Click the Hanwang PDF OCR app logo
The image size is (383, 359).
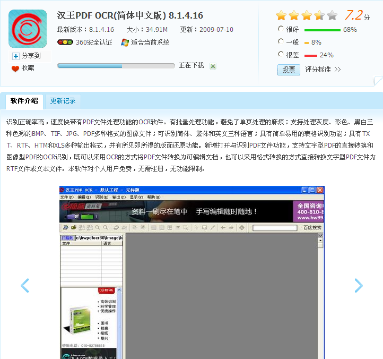pyautogui.click(x=28, y=29)
